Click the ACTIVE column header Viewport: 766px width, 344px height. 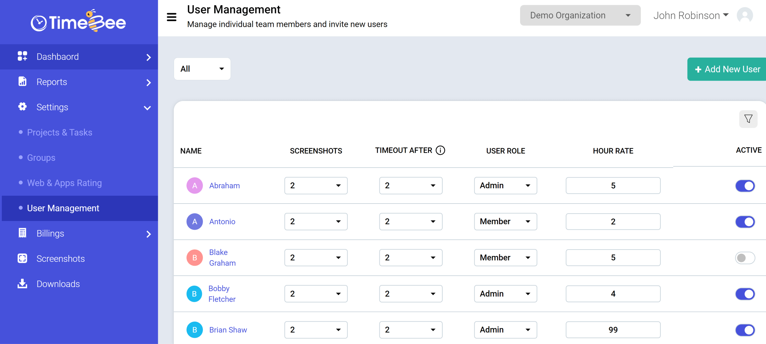click(749, 150)
